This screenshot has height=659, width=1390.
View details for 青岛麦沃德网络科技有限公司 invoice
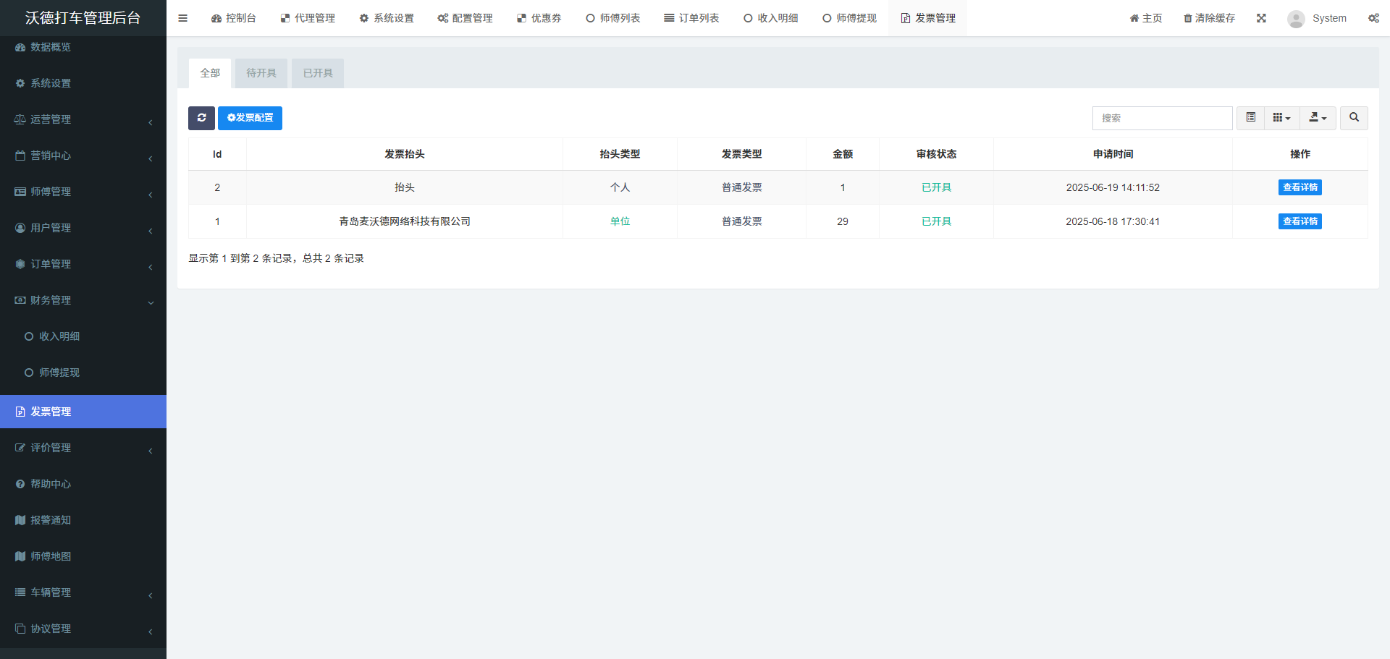[1300, 221]
